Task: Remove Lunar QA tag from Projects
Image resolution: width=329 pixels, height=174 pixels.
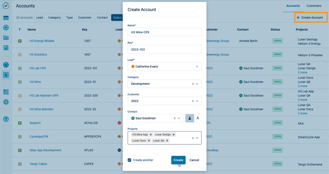Action: (x=167, y=141)
